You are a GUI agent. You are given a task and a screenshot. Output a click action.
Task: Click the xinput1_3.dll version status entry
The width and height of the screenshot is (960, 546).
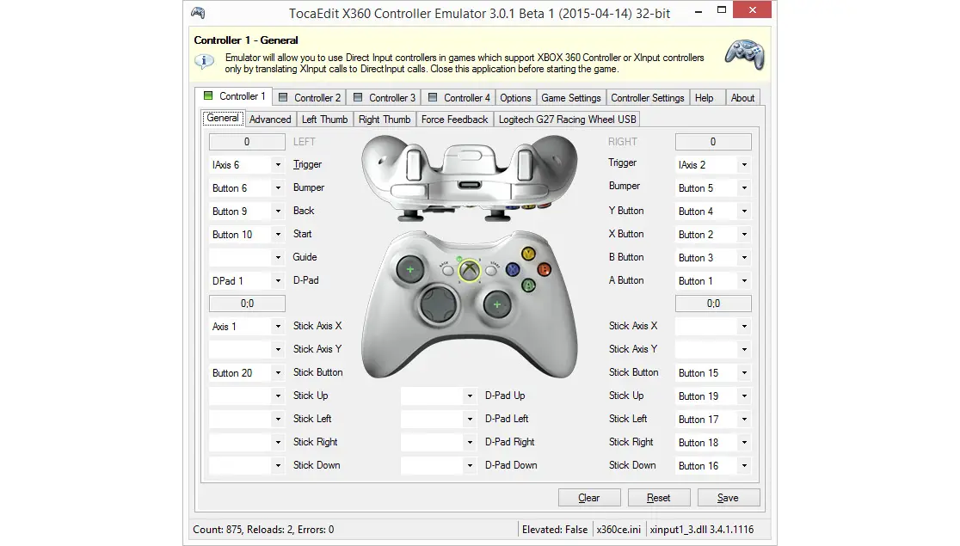[702, 530]
